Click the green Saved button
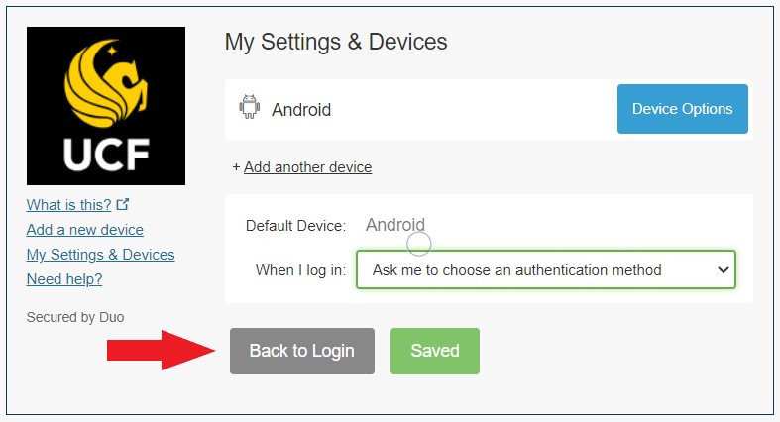Viewport: 780px width, 422px height. pyautogui.click(x=435, y=351)
